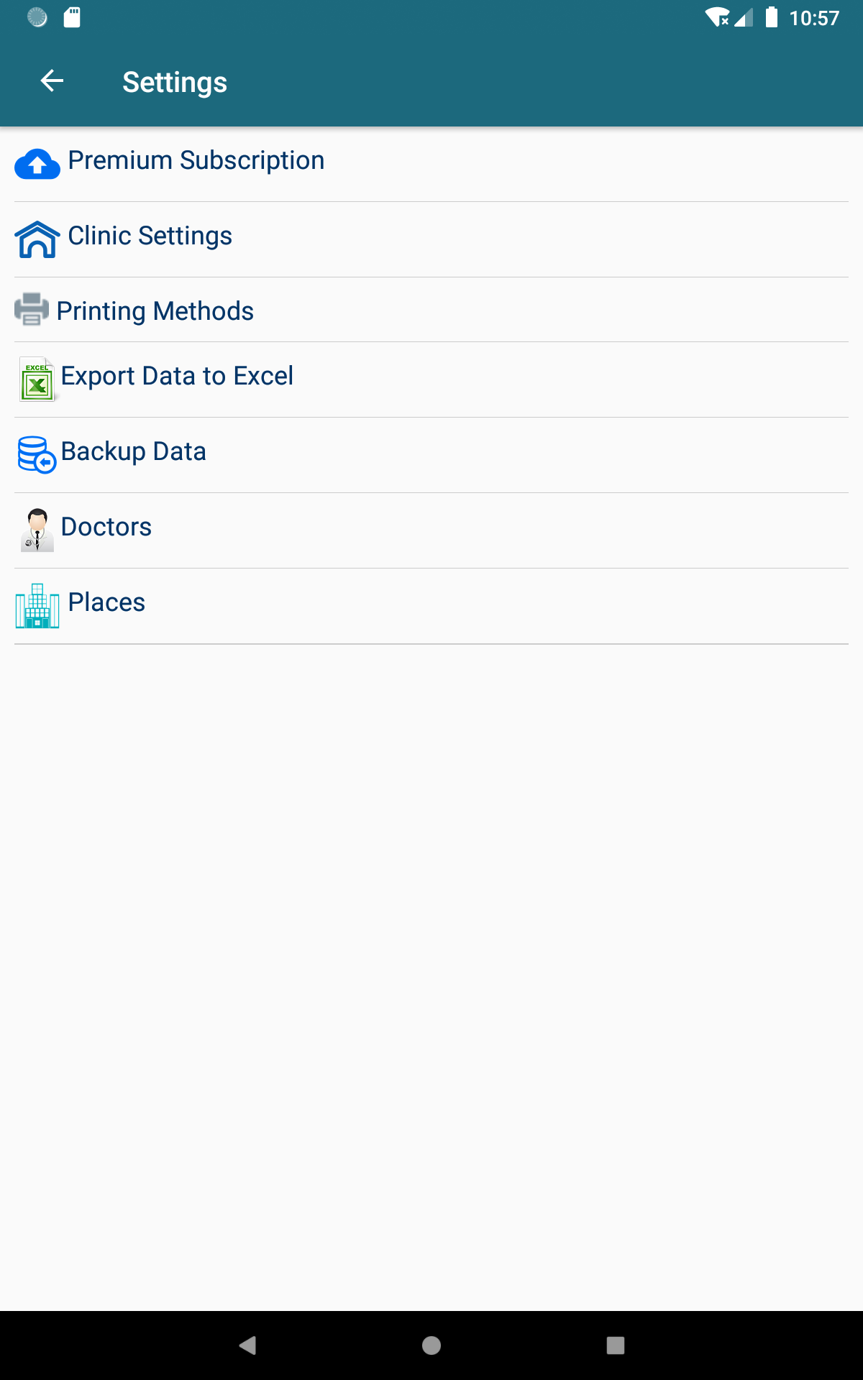Select Printing Methods
Screen dimensions: 863x1380
point(155,311)
